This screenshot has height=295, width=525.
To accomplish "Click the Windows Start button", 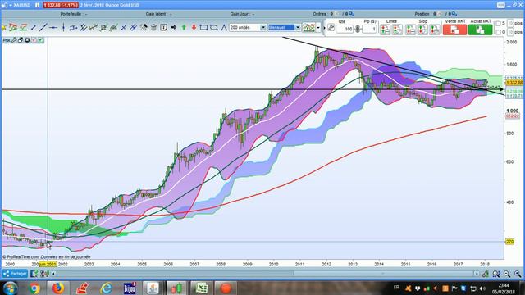I will 10,288.
